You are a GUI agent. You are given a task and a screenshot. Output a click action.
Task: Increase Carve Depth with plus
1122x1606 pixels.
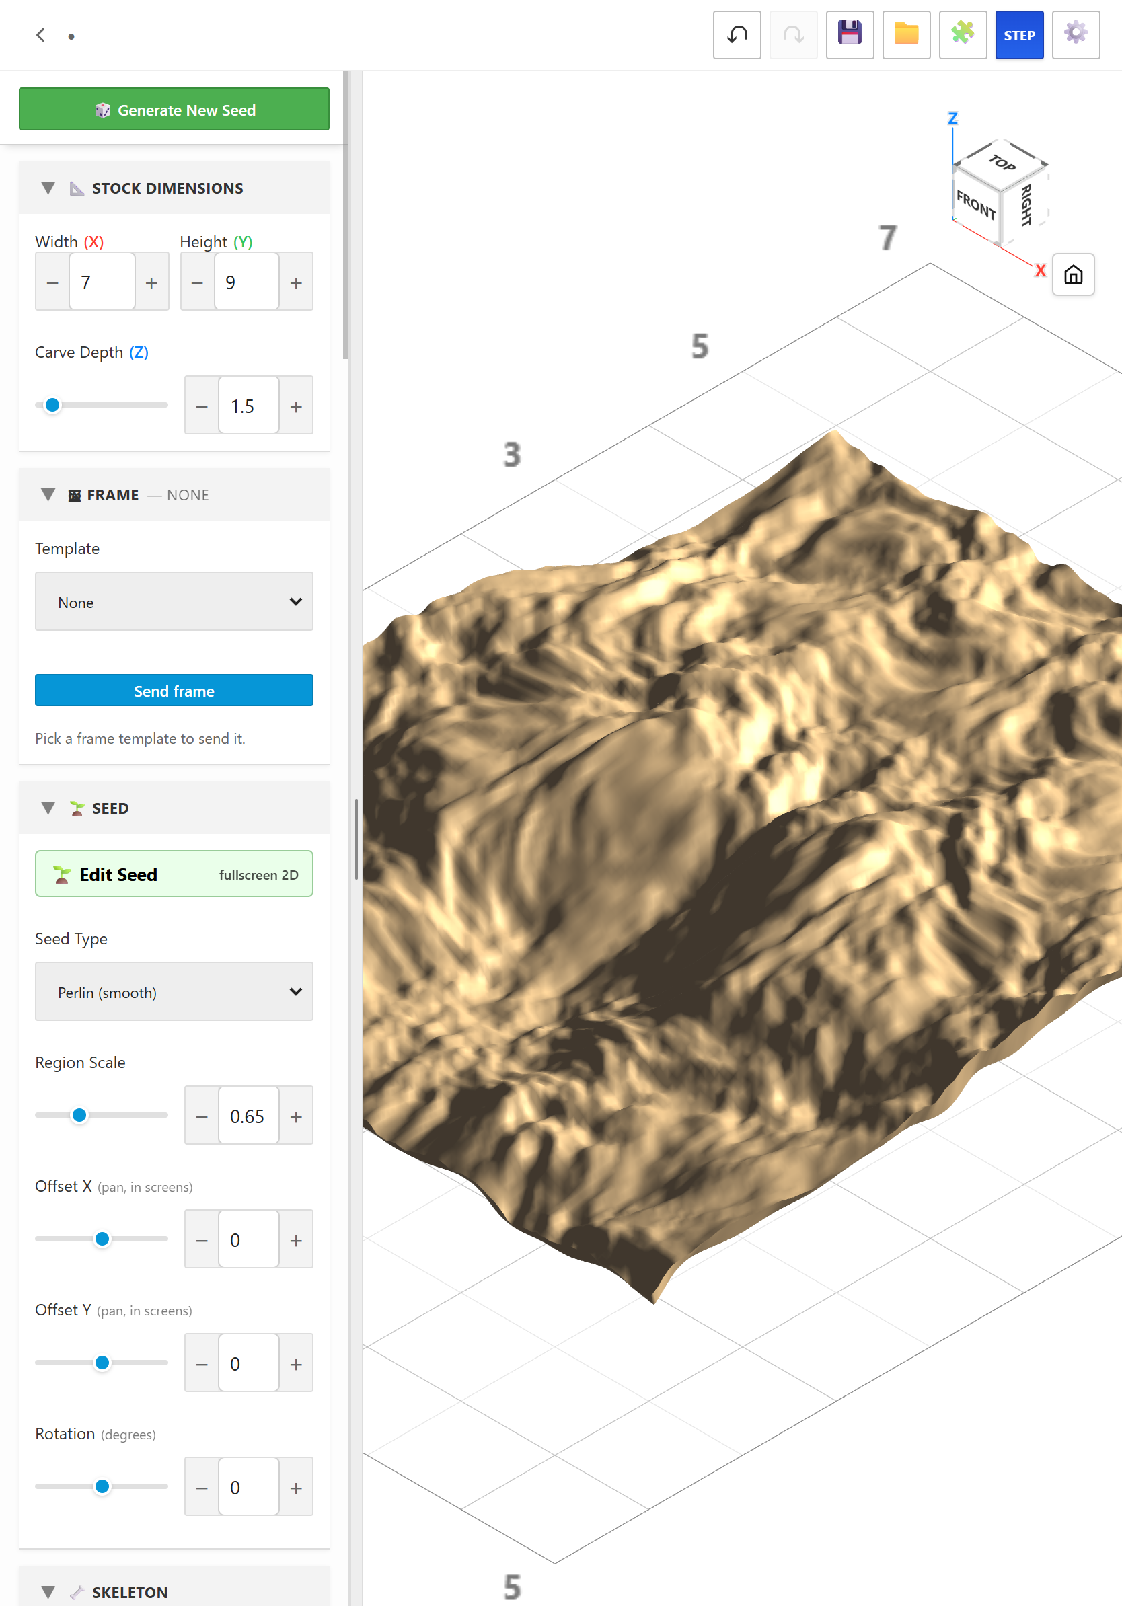pyautogui.click(x=296, y=406)
